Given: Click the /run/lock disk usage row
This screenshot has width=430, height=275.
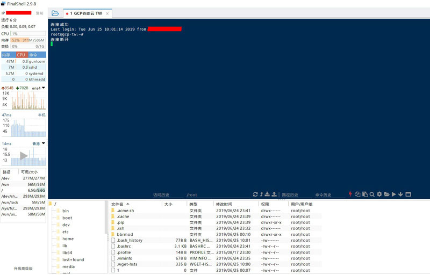Looking at the screenshot, I should pyautogui.click(x=23, y=202).
